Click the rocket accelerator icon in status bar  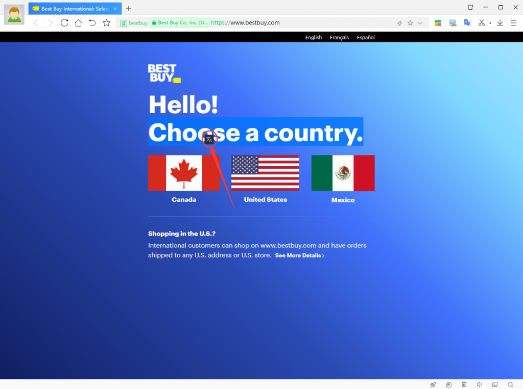click(x=433, y=385)
